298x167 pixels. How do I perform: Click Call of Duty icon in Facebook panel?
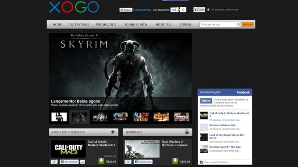204,116
